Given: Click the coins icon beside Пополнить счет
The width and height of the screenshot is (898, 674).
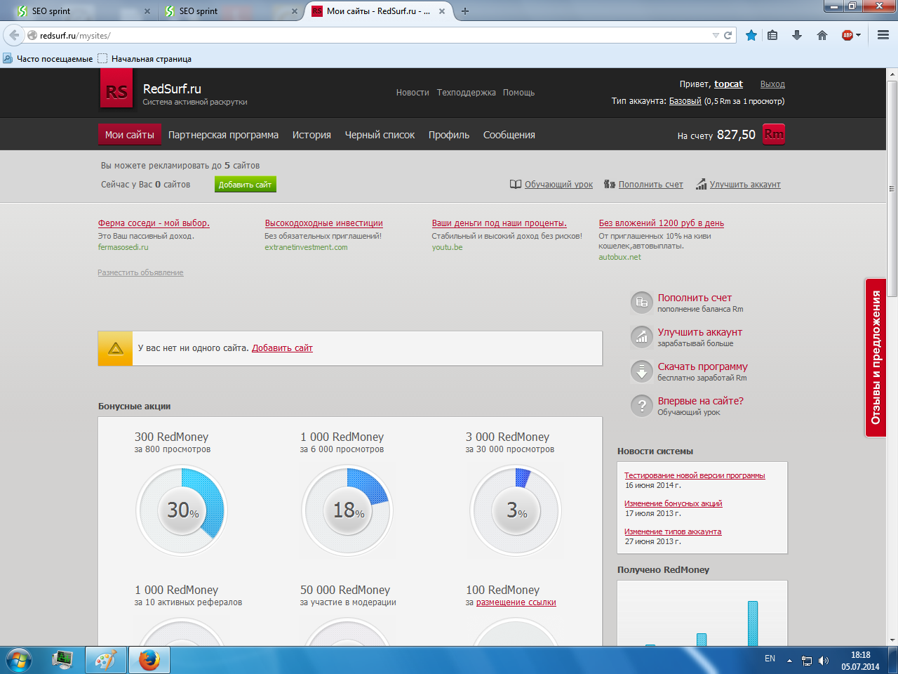Looking at the screenshot, I should coord(610,185).
